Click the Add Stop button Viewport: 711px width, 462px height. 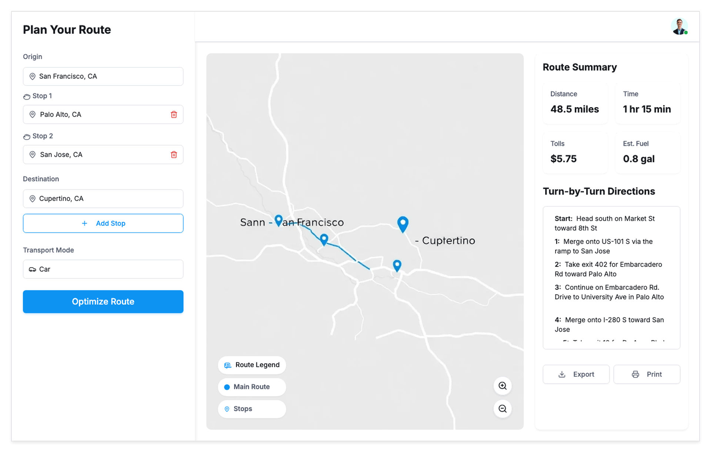point(103,223)
